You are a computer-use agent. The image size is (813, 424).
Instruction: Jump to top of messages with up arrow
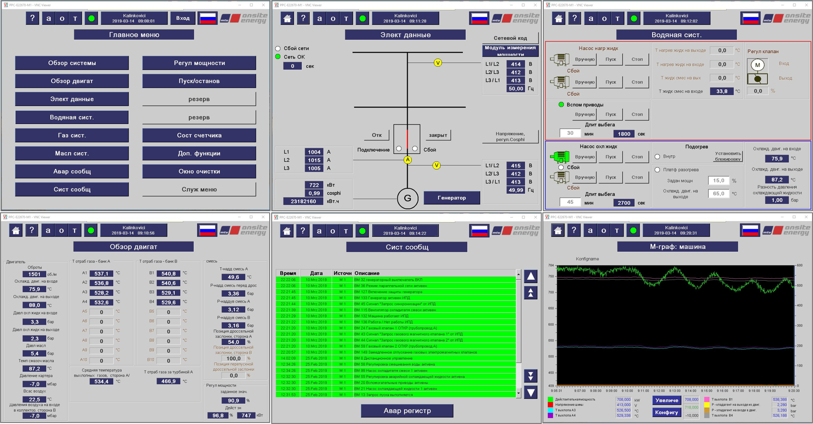(x=531, y=276)
